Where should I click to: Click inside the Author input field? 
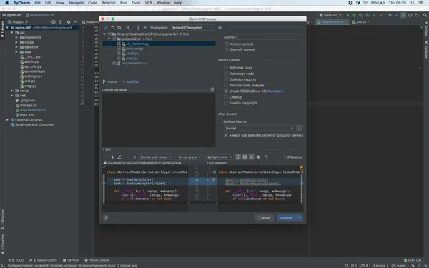tap(270, 37)
